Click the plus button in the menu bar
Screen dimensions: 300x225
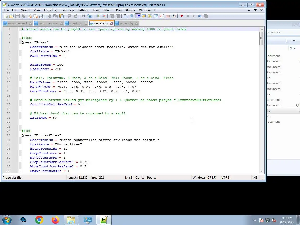point(249,10)
